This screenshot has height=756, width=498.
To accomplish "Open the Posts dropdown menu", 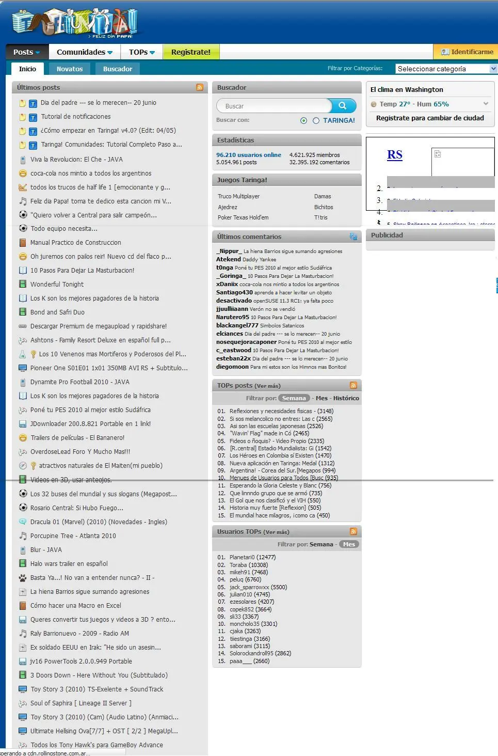I will point(27,52).
